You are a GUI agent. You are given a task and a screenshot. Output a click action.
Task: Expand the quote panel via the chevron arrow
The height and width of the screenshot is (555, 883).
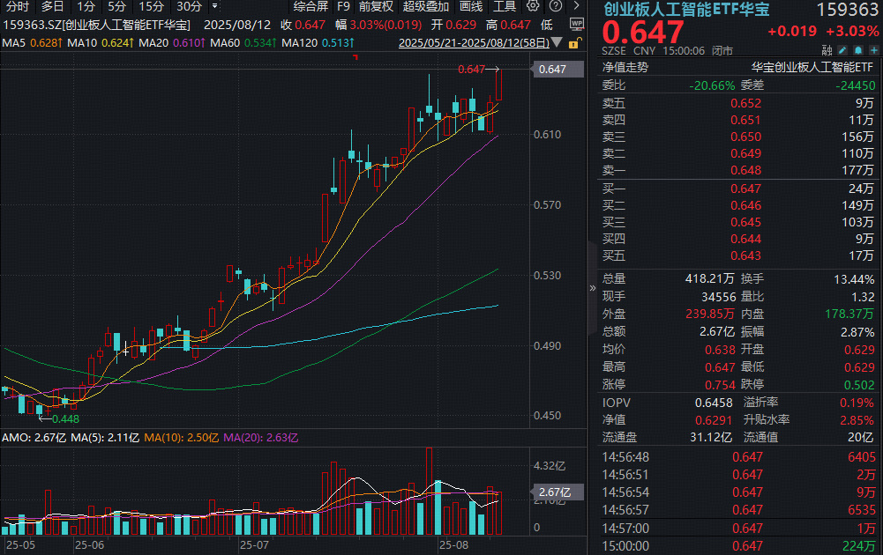[592, 288]
